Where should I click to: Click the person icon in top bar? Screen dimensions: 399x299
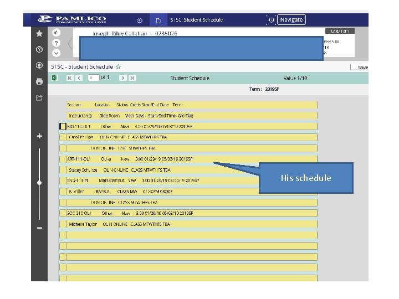[x=140, y=20]
